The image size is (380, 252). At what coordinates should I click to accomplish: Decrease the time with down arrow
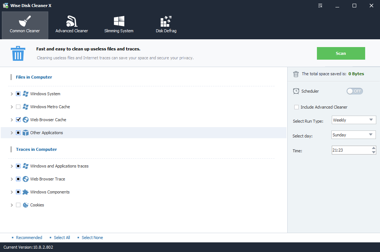(374, 152)
